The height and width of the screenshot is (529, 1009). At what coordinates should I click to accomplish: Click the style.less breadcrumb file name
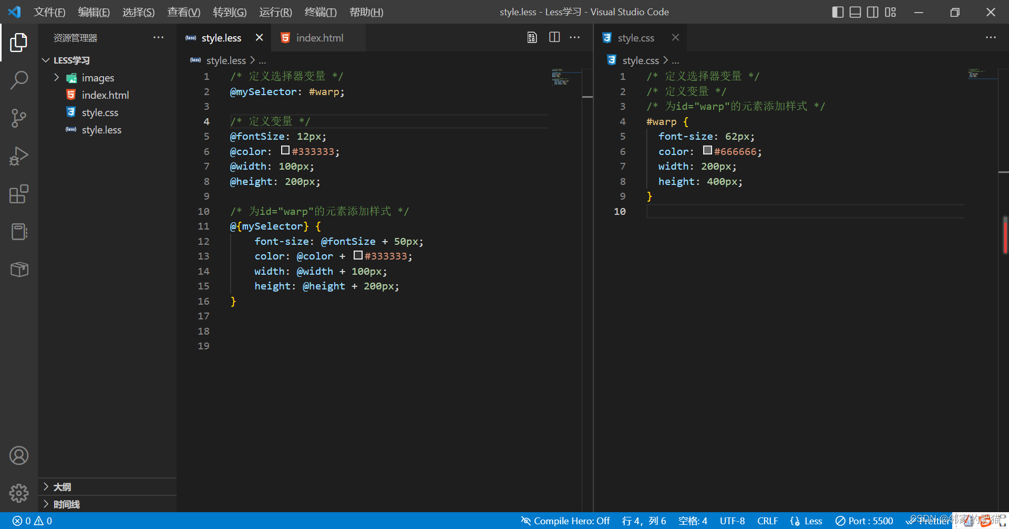point(226,60)
